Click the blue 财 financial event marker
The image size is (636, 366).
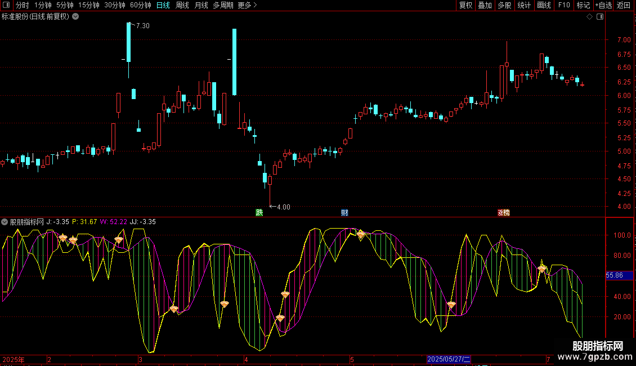[x=344, y=213]
